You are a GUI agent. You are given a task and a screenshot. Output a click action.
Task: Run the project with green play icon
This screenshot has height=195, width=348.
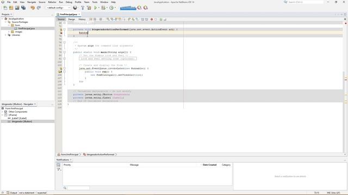click(96, 8)
